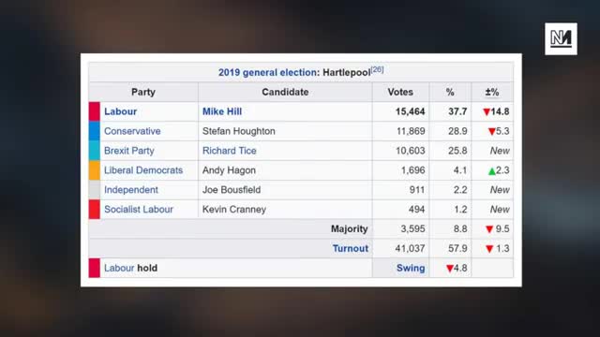Screen dimensions: 600x337
Task: Open the Labour link in hold row
Action: coord(119,268)
